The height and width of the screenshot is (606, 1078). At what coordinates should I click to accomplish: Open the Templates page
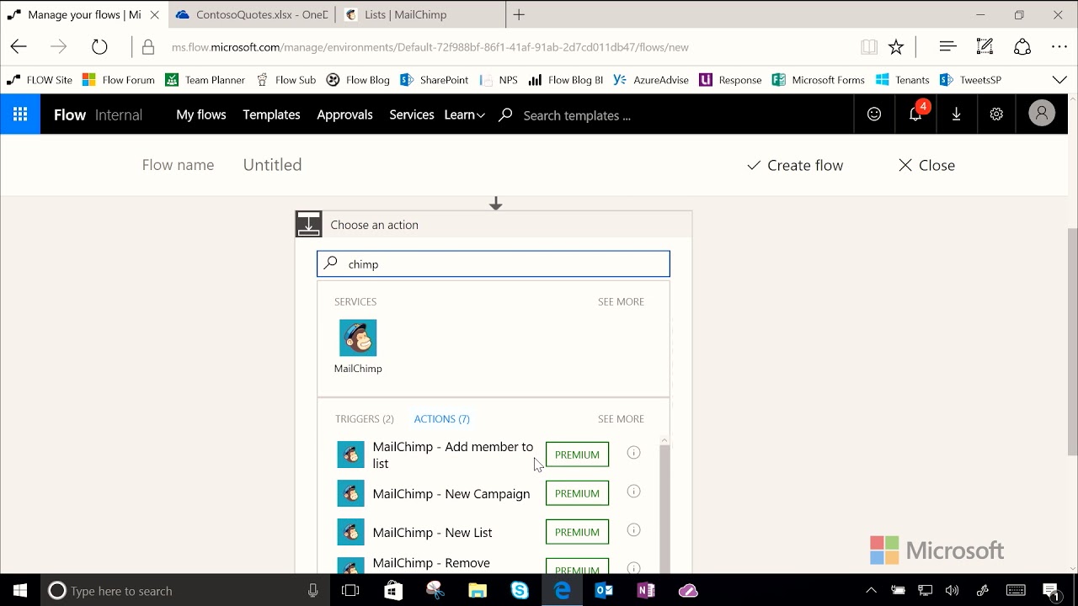pyautogui.click(x=271, y=114)
